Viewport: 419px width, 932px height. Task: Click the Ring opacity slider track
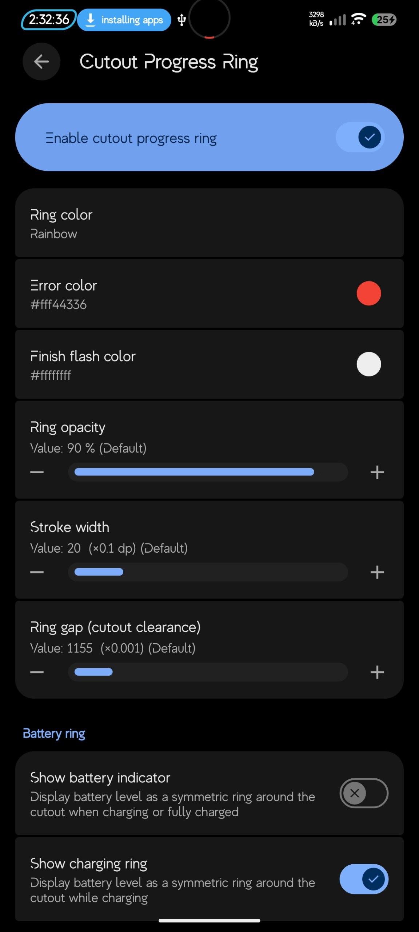(208, 472)
